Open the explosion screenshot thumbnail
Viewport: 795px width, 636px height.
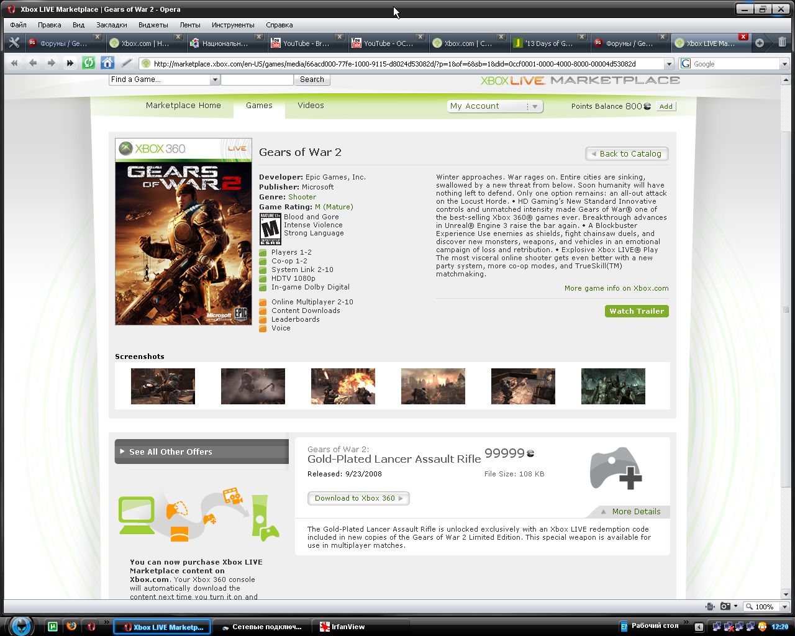pos(343,386)
